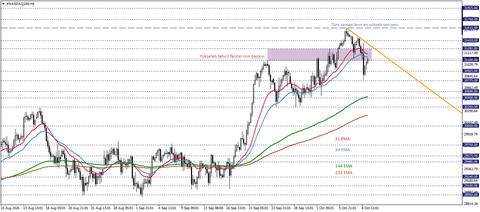Click the '21 EMA' legend label
480x212 pixels.
click(x=342, y=139)
